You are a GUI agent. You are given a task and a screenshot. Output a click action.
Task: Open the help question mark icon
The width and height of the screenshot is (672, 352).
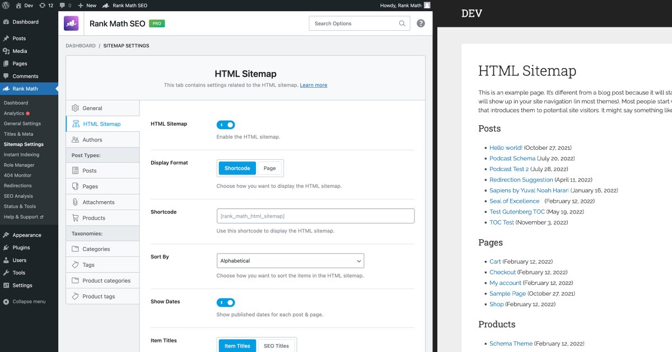421,23
